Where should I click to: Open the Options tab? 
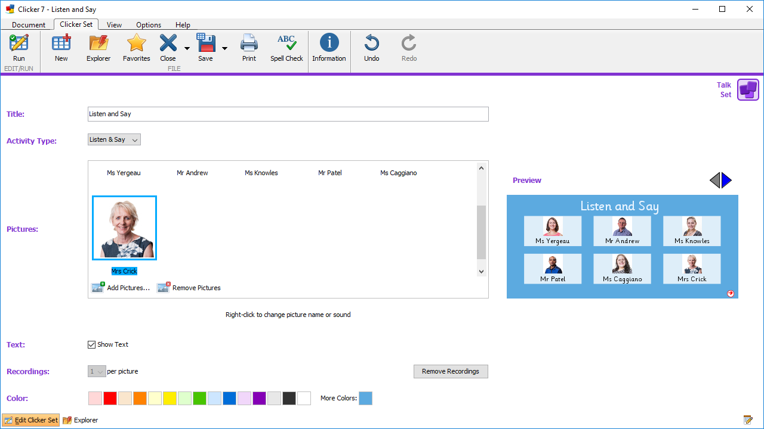[x=149, y=25]
